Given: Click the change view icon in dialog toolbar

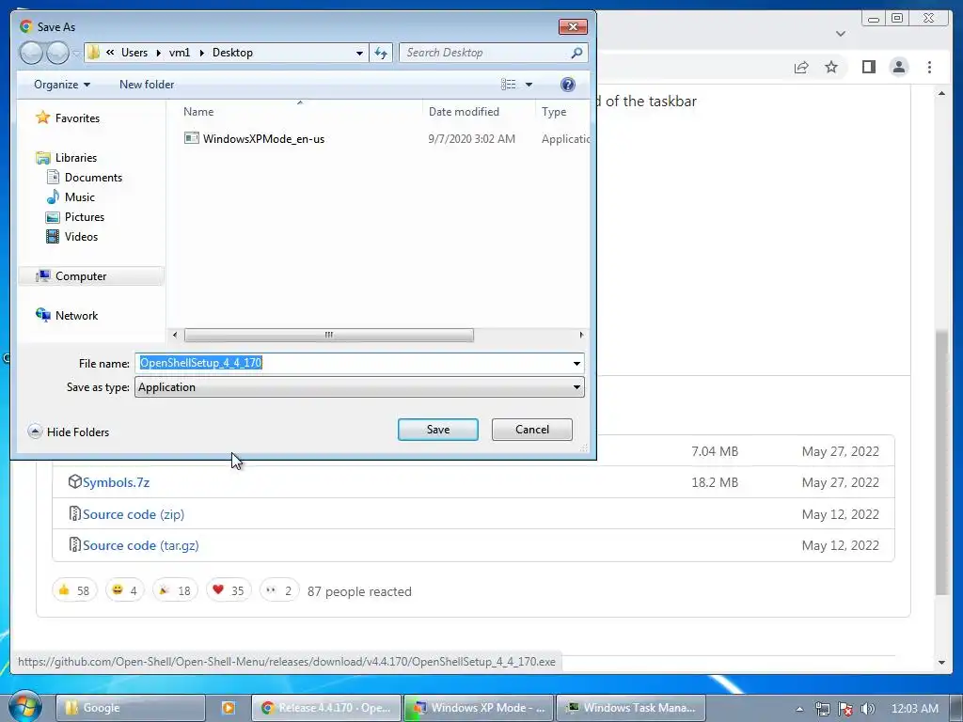Looking at the screenshot, I should pyautogui.click(x=509, y=84).
